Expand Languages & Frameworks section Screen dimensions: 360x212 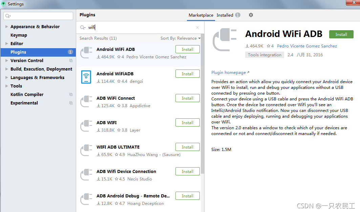click(x=7, y=77)
